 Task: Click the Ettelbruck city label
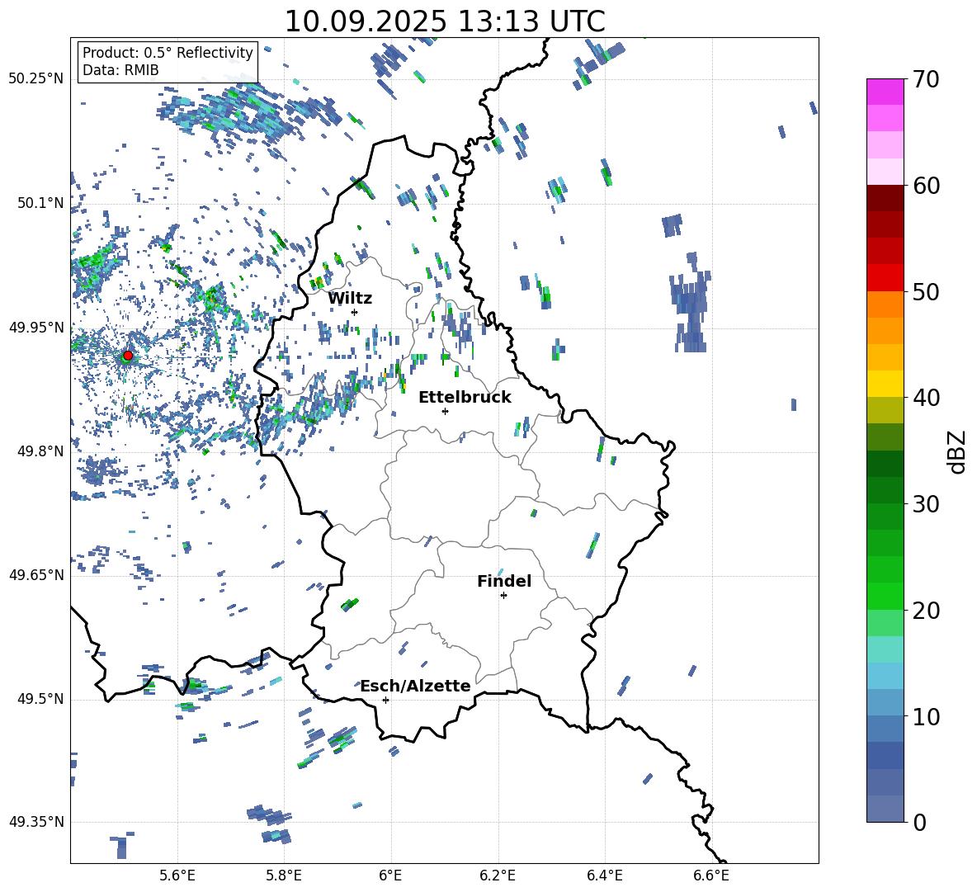[465, 398]
